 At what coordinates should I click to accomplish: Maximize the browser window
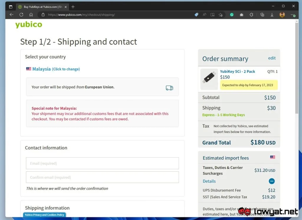(x=283, y=6)
